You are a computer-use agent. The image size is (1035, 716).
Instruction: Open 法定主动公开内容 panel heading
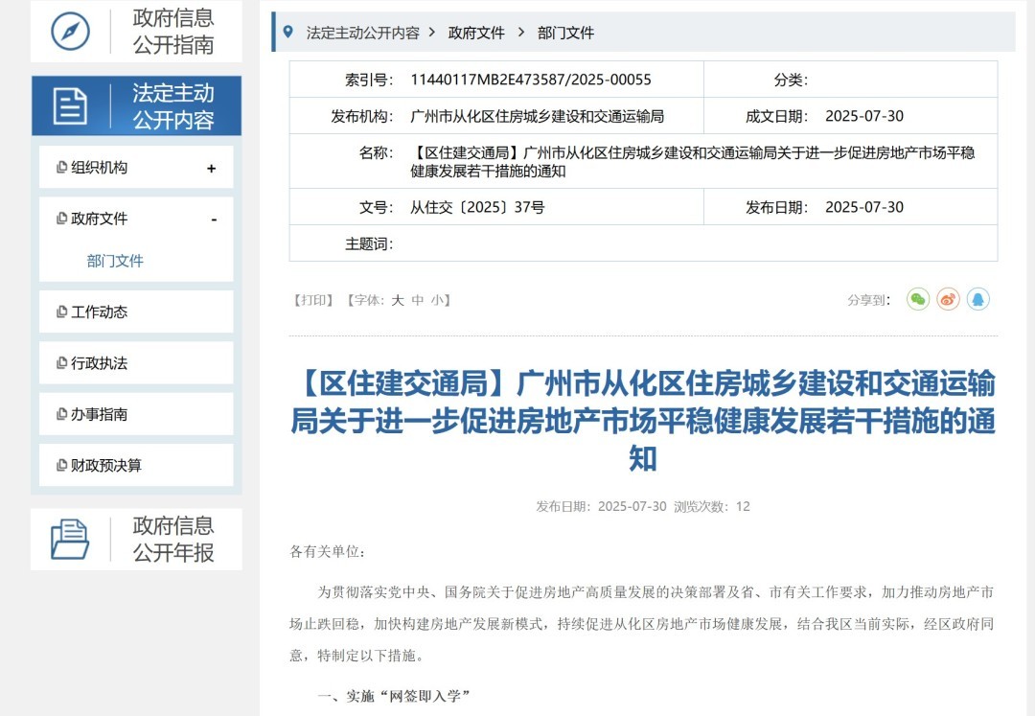(x=137, y=105)
